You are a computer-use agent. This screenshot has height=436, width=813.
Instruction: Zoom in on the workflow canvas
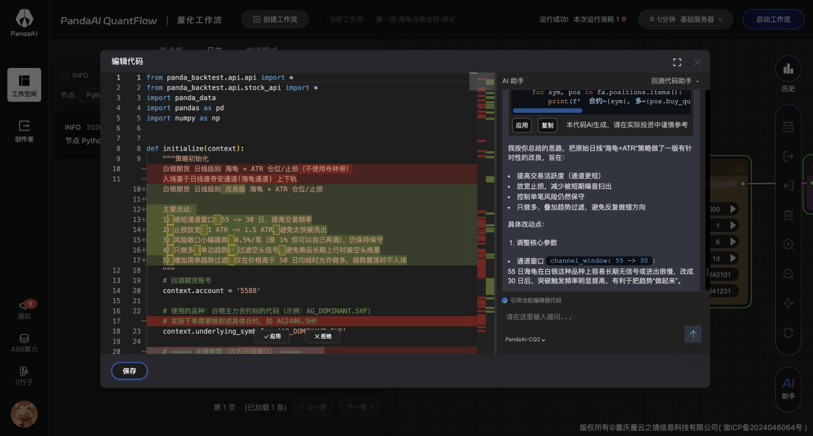[x=789, y=244]
